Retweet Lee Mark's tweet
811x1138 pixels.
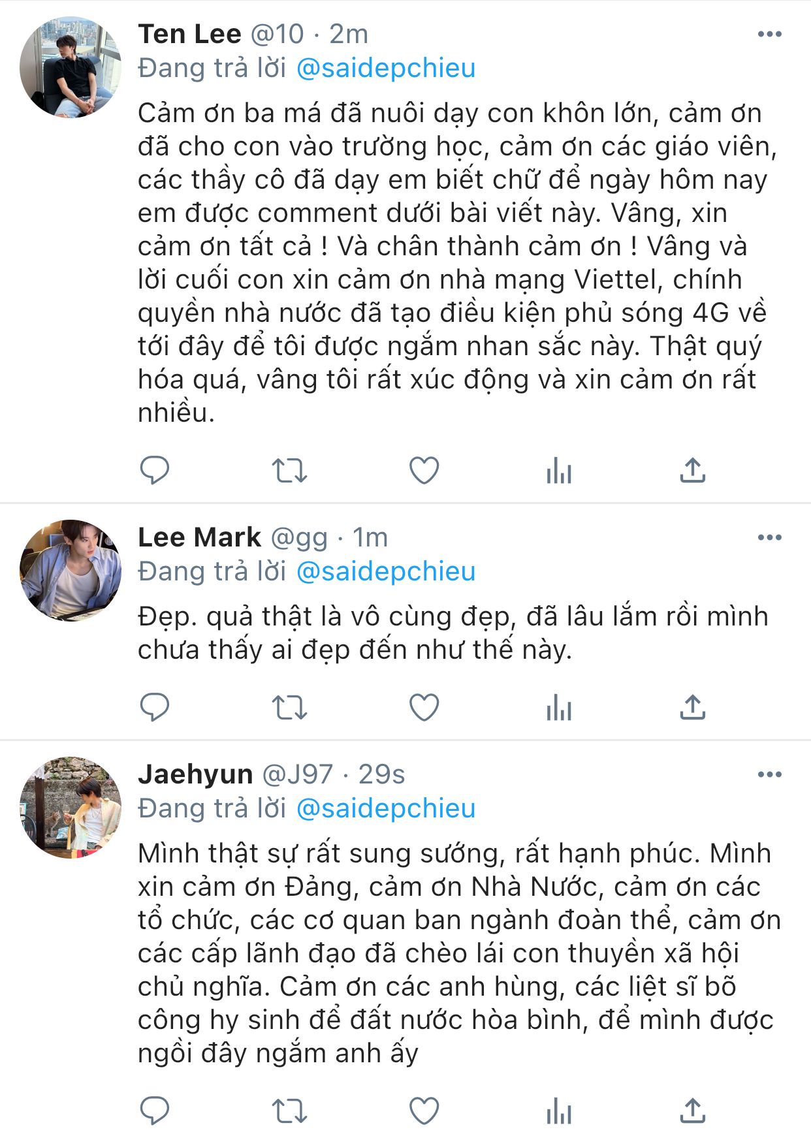coord(289,707)
